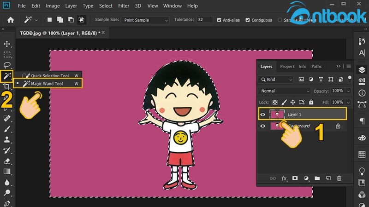Open the Image menu
The image size is (369, 207).
53,6
